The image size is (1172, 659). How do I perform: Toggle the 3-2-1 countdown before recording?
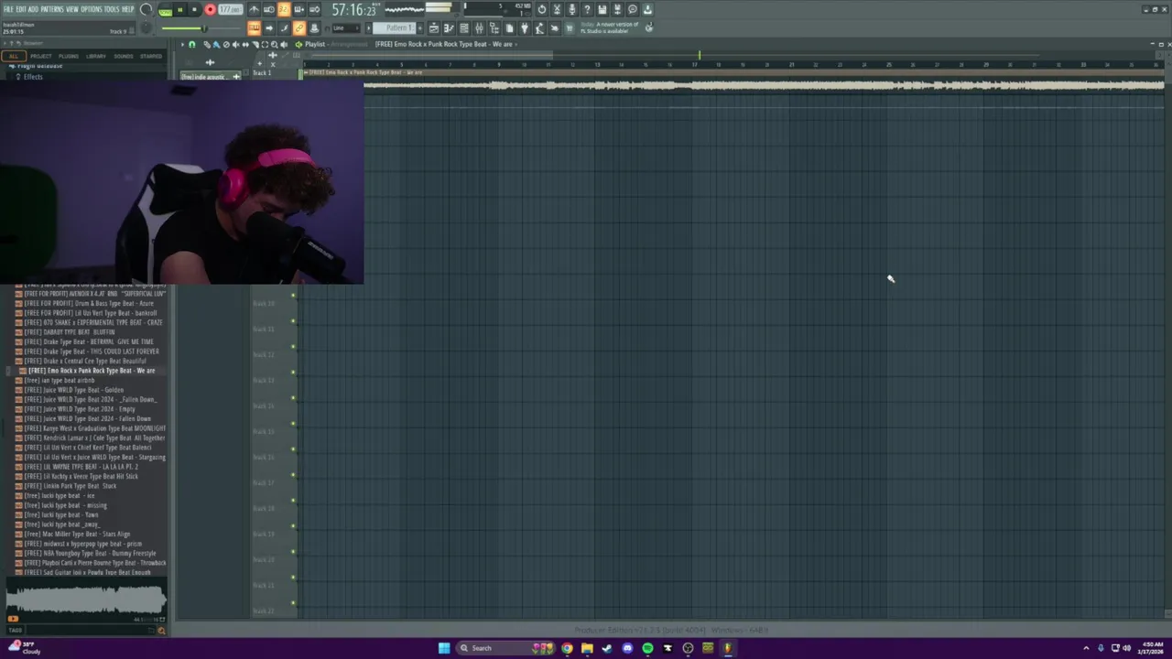284,10
